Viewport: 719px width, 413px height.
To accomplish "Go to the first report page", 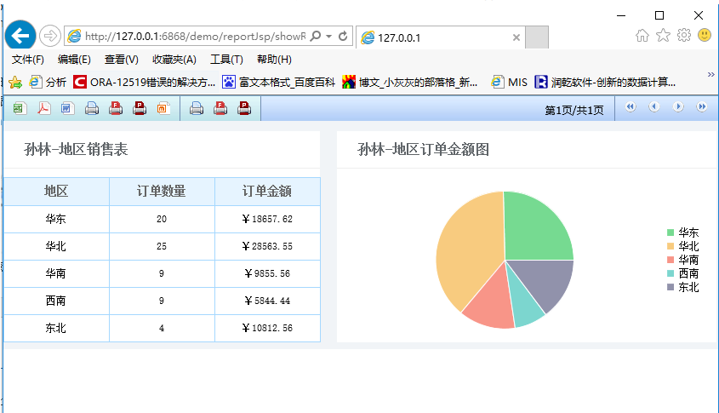I will 631,107.
